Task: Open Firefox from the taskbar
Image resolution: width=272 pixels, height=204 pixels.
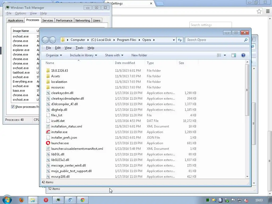Action: 22,200
